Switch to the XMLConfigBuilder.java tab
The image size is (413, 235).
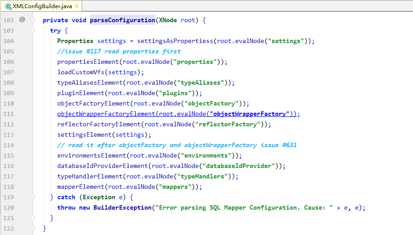pos(42,6)
